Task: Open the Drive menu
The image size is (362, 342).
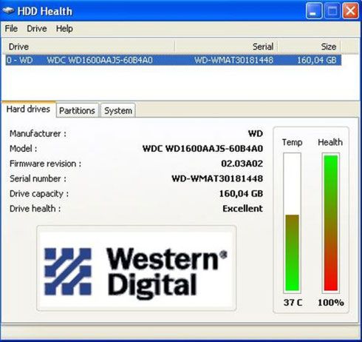Action: coord(37,29)
